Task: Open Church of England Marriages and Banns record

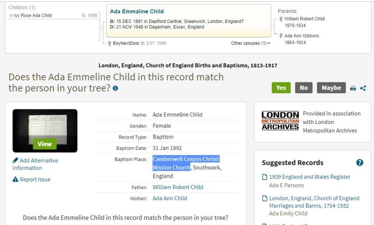Action: point(314,202)
